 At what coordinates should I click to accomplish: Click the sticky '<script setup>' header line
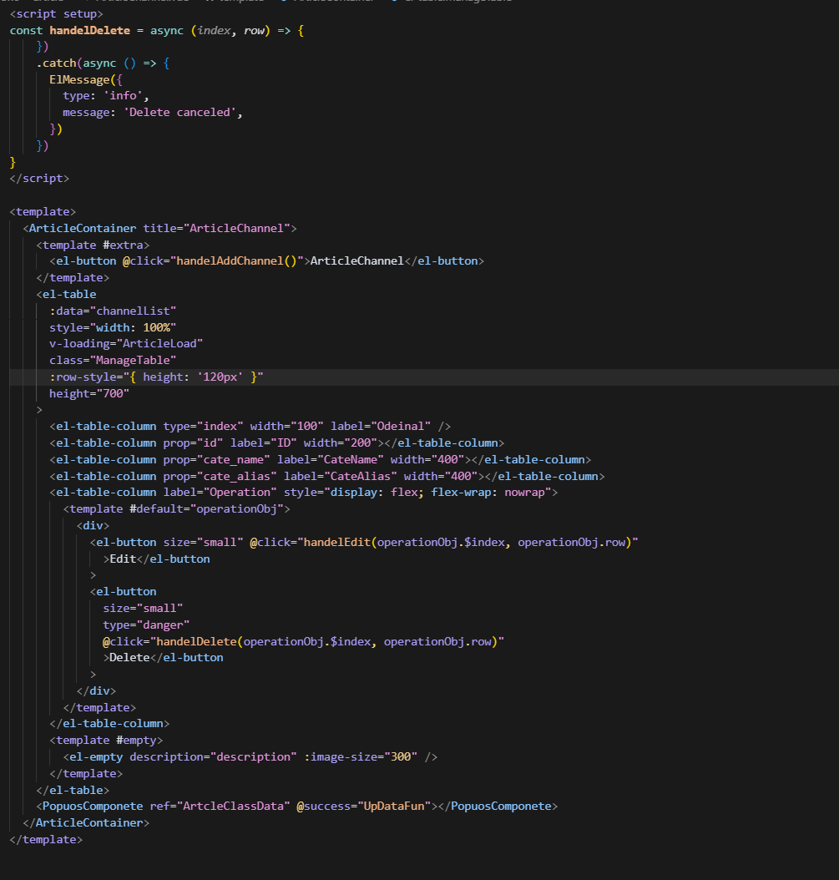click(x=56, y=13)
